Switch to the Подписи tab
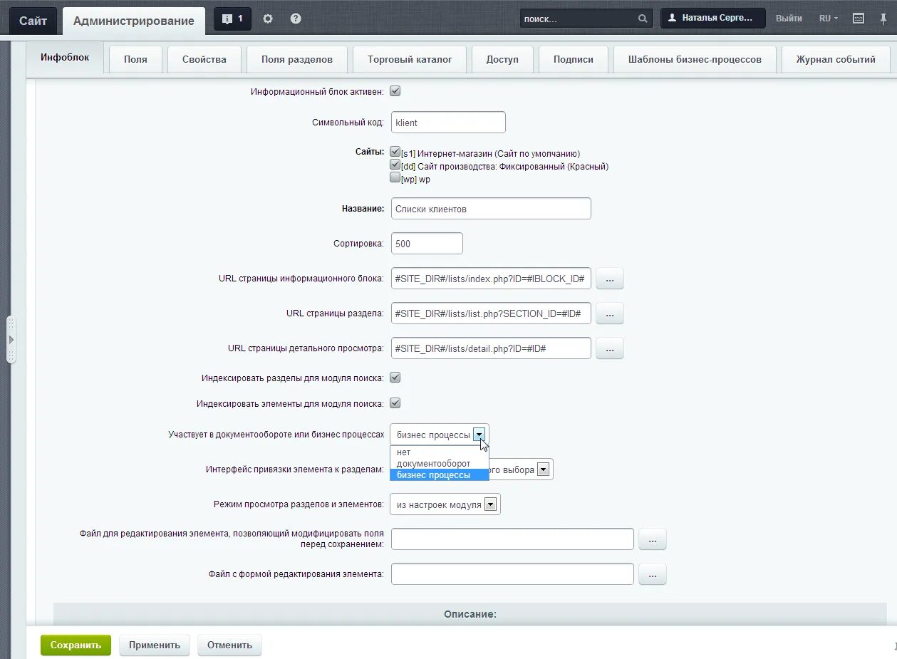Screen dimensions: 897x659 point(574,60)
